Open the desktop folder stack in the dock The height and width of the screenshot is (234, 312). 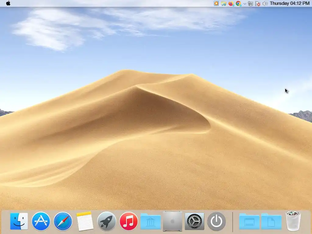pyautogui.click(x=249, y=221)
